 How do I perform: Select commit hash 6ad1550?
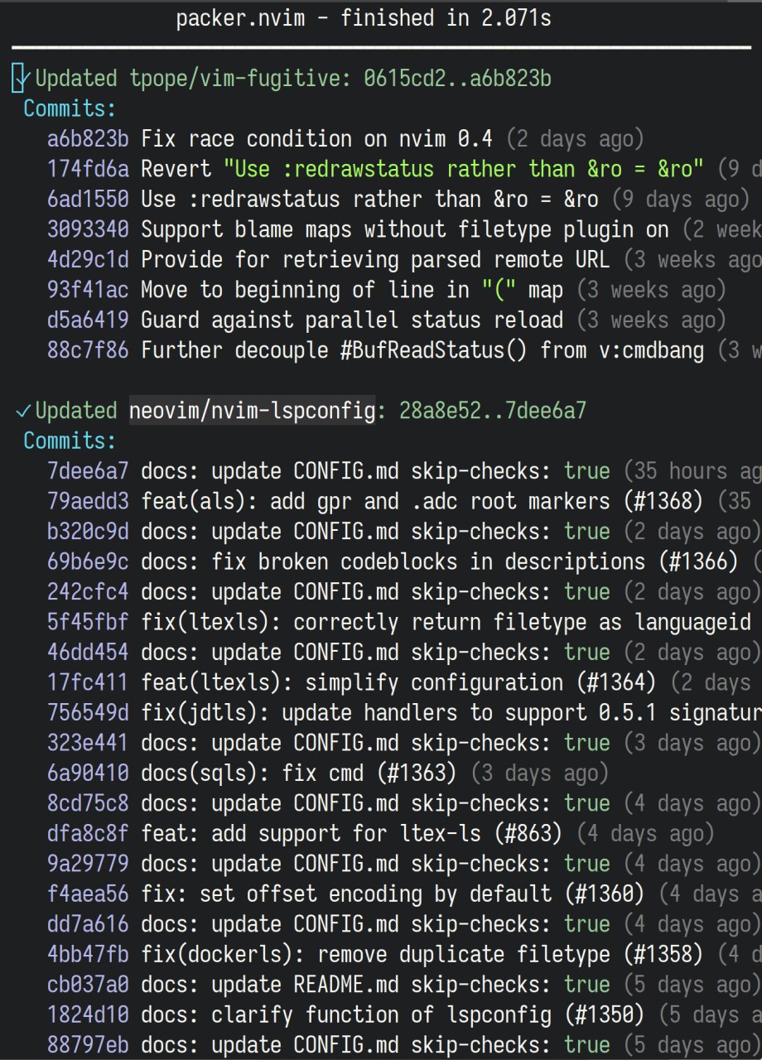[x=88, y=200]
